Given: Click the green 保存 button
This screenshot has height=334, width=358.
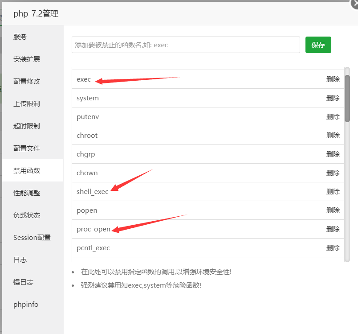Looking at the screenshot, I should (x=318, y=45).
